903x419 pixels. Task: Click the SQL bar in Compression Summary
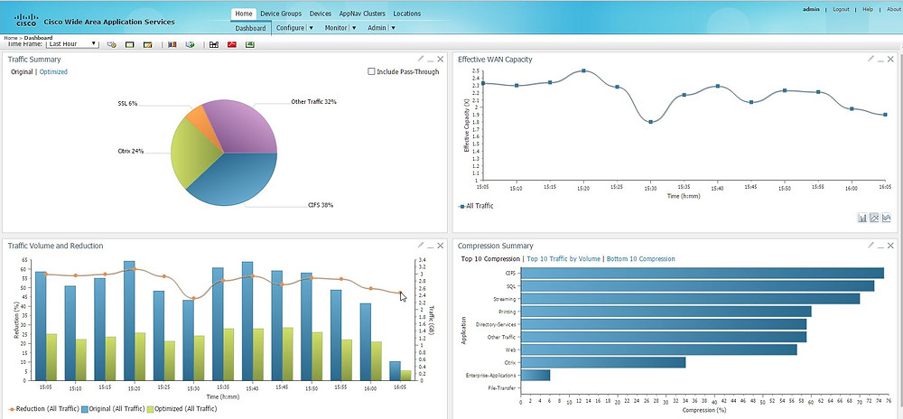[697, 285]
